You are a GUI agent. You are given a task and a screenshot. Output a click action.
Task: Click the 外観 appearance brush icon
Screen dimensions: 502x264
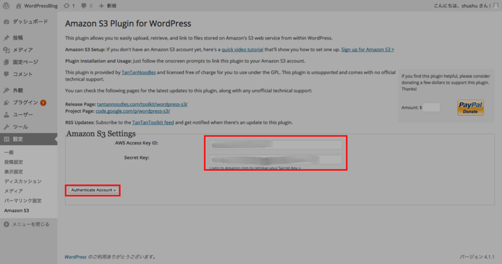[x=6, y=90]
